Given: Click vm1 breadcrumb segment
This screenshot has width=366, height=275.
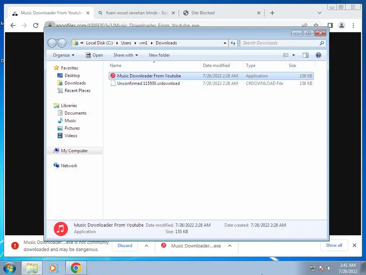Looking at the screenshot, I should pos(143,43).
